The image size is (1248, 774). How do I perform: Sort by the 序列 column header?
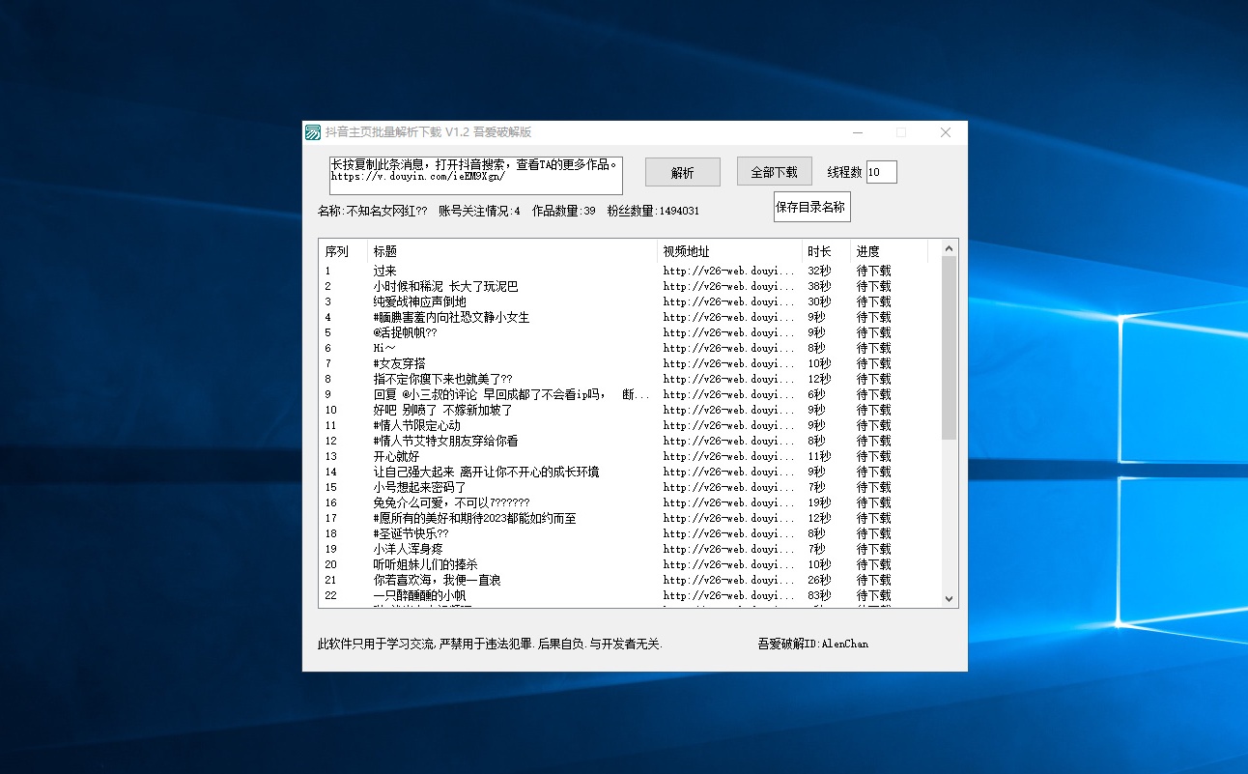pyautogui.click(x=343, y=251)
